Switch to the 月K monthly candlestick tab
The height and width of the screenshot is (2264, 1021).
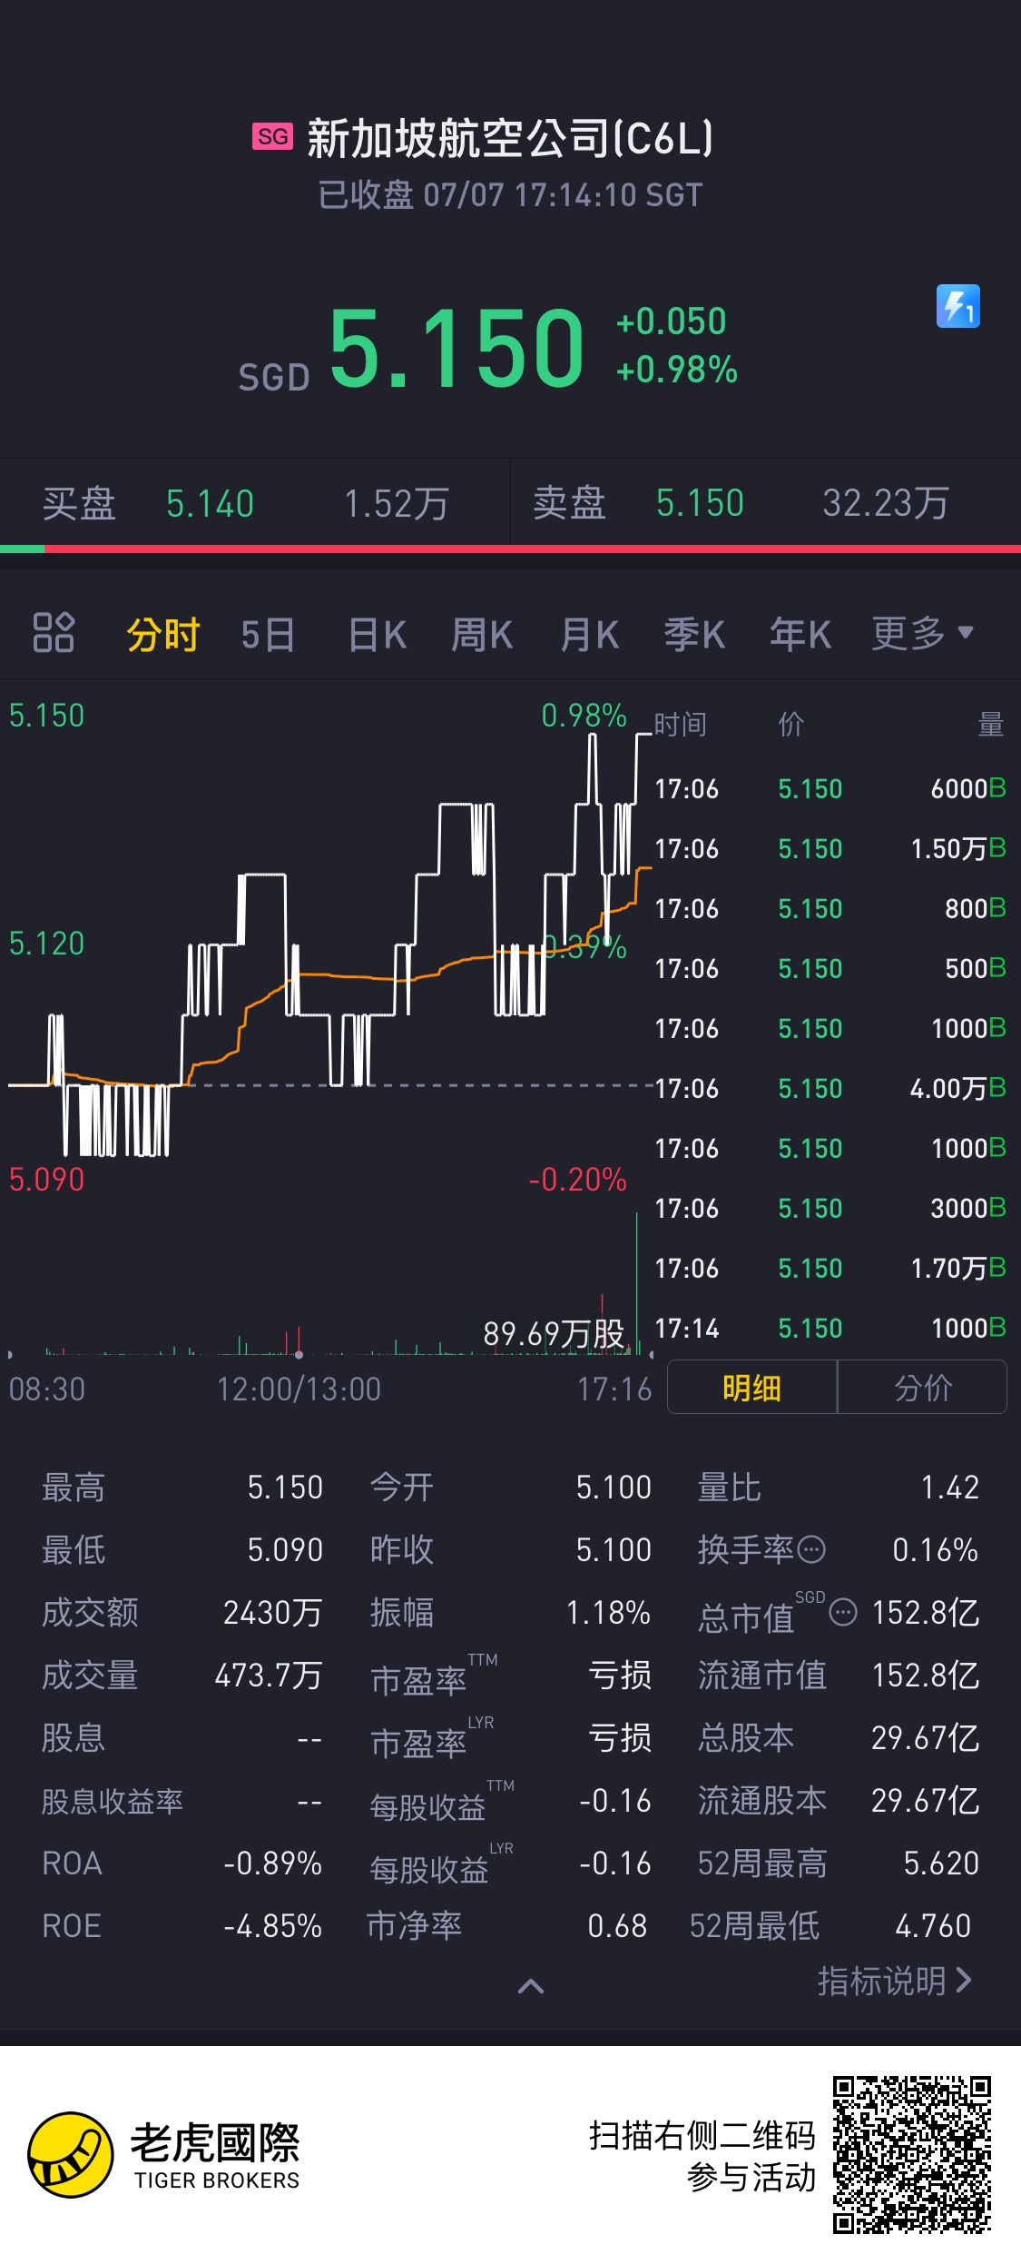click(x=590, y=634)
